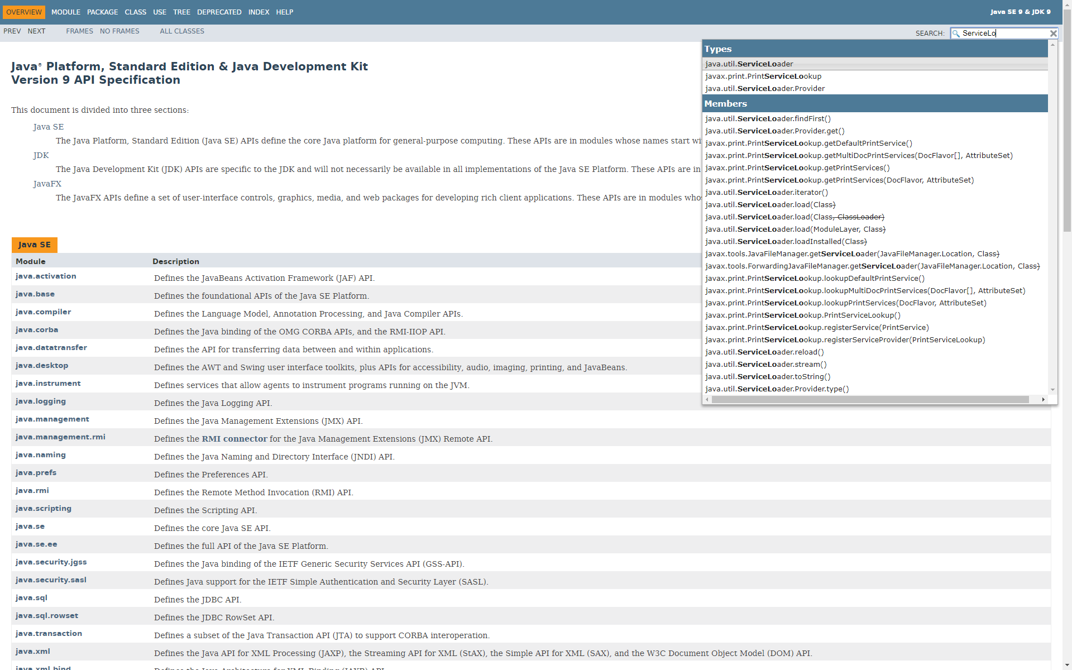Choose ServiceLoader.load(ModuleLayer, Class) suggestion
The width and height of the screenshot is (1072, 670).
click(875, 229)
